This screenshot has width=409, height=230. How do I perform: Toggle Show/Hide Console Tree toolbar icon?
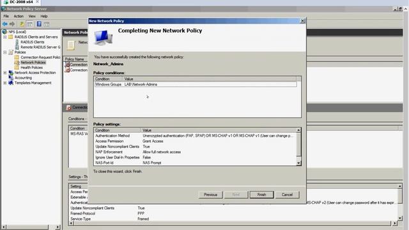(30, 24)
